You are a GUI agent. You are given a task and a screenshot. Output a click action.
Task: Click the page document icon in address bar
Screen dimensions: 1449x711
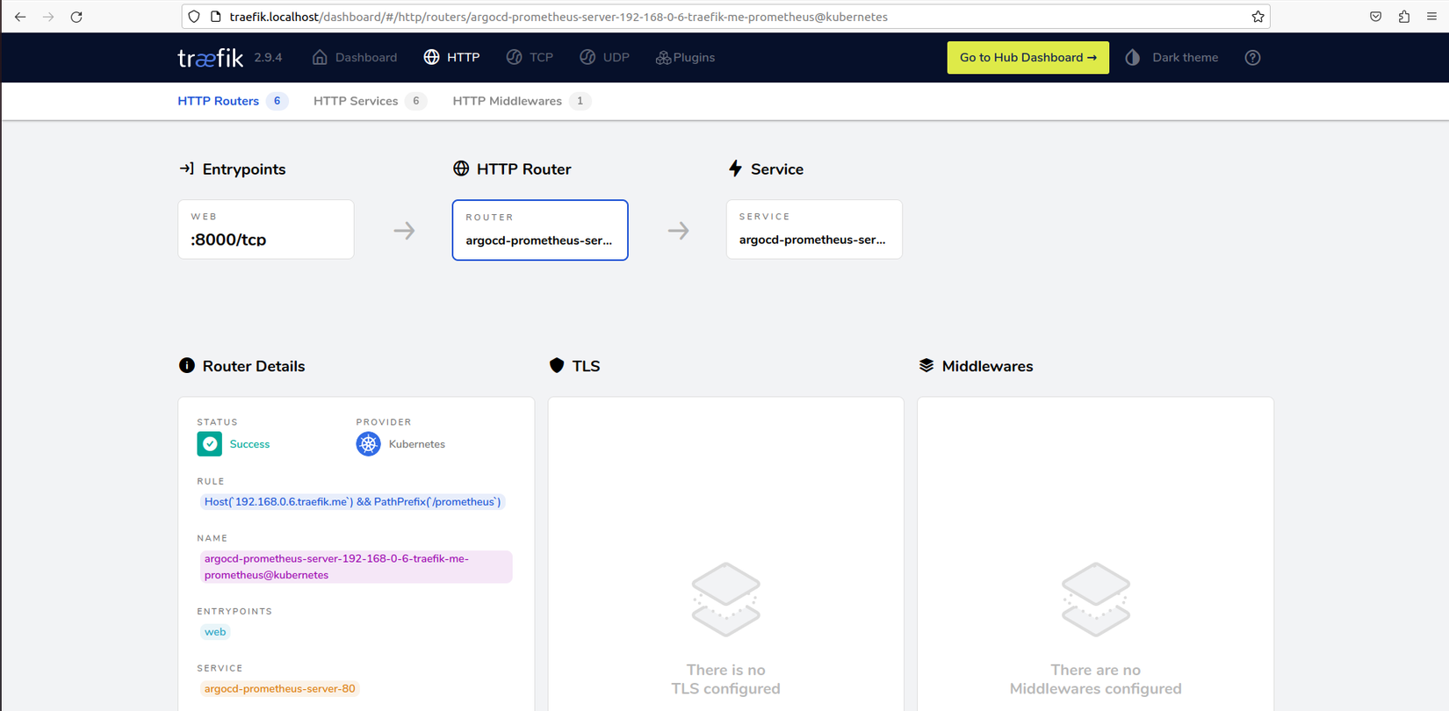click(x=216, y=17)
